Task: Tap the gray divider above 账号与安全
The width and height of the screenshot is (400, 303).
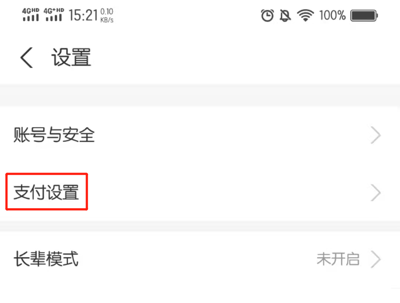Action: click(x=200, y=95)
